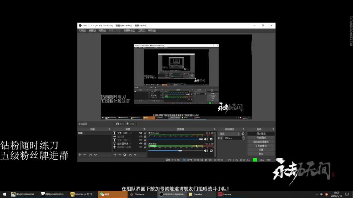Switch to WeGame taskbar item
353x198 pixels.
pos(142,194)
